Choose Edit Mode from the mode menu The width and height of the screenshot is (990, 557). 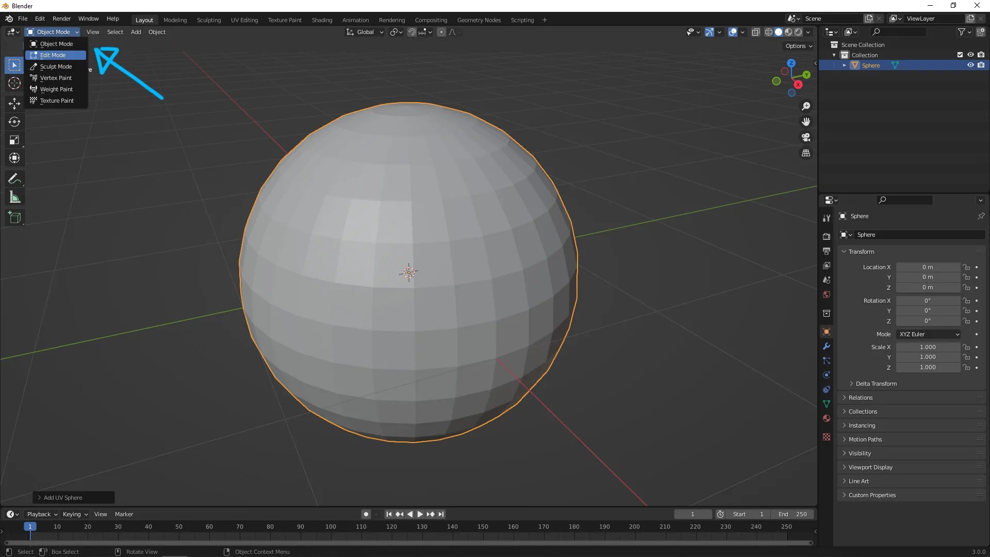53,55
